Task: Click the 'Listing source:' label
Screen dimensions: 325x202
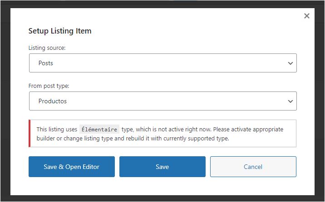Action: pyautogui.click(x=47, y=48)
